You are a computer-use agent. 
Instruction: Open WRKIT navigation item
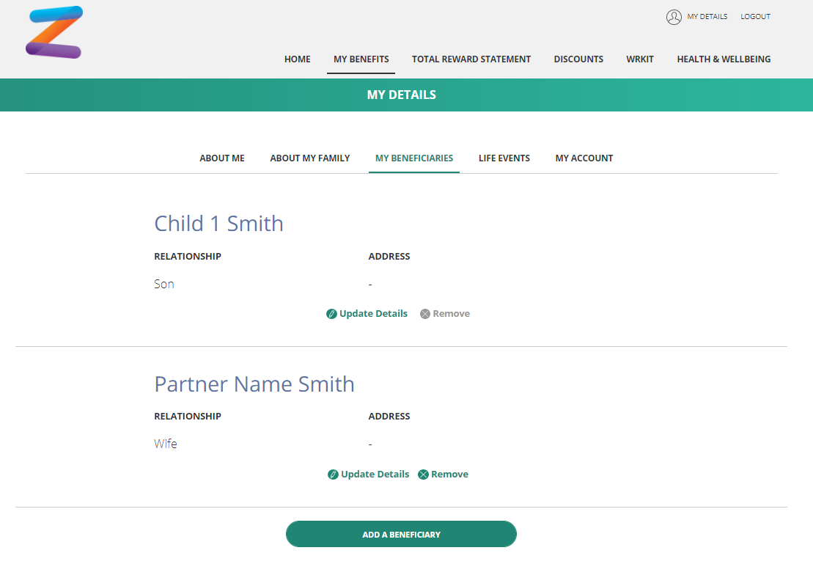click(x=640, y=59)
